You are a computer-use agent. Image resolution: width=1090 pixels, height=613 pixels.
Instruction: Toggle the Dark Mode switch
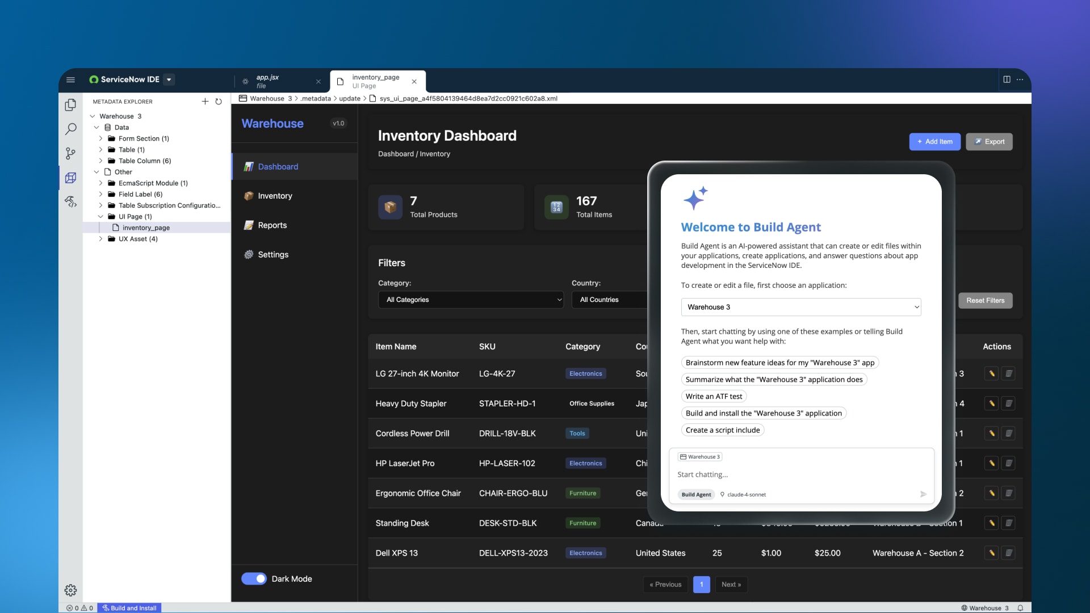point(254,578)
